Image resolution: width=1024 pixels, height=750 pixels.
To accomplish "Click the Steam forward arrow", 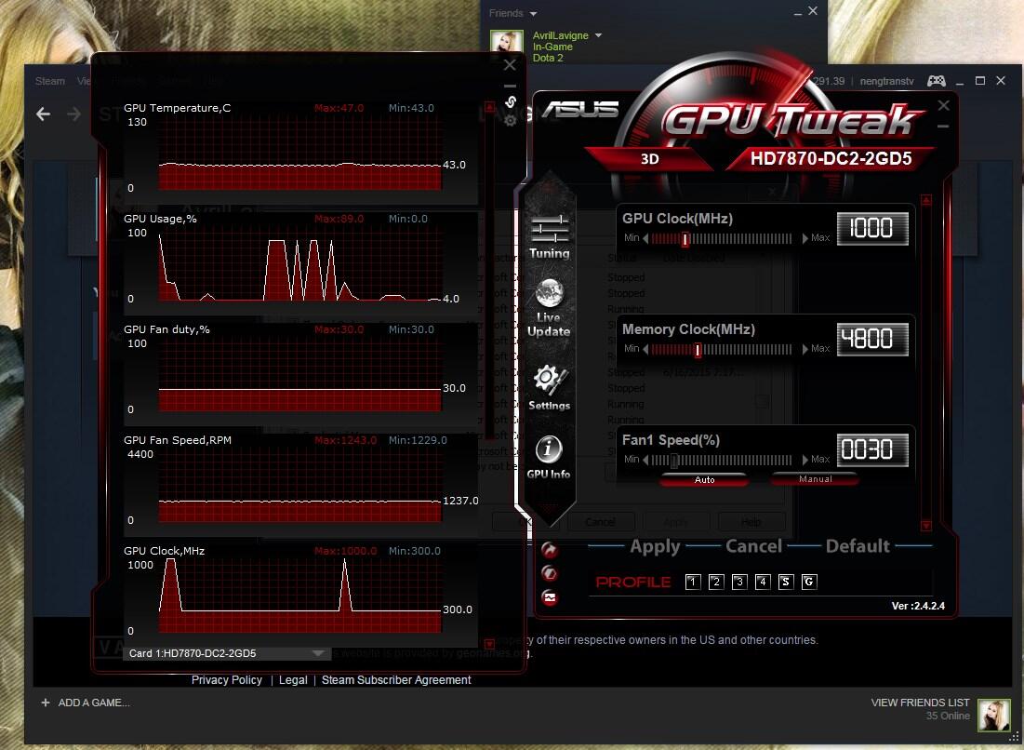I will 73,114.
